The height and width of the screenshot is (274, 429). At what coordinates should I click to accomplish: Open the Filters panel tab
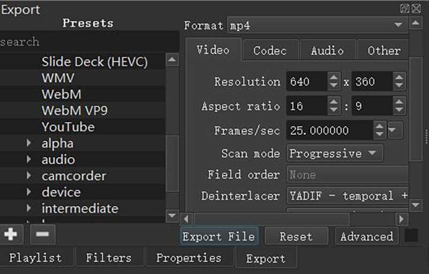(108, 258)
